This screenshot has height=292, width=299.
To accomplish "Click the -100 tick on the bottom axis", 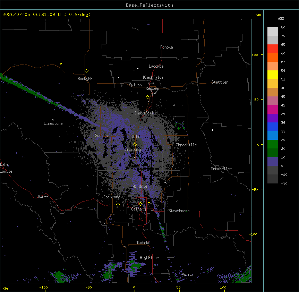I will pos(43,287).
